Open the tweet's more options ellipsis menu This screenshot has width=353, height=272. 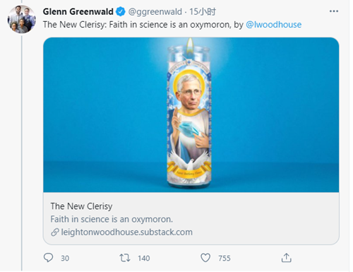pyautogui.click(x=334, y=11)
